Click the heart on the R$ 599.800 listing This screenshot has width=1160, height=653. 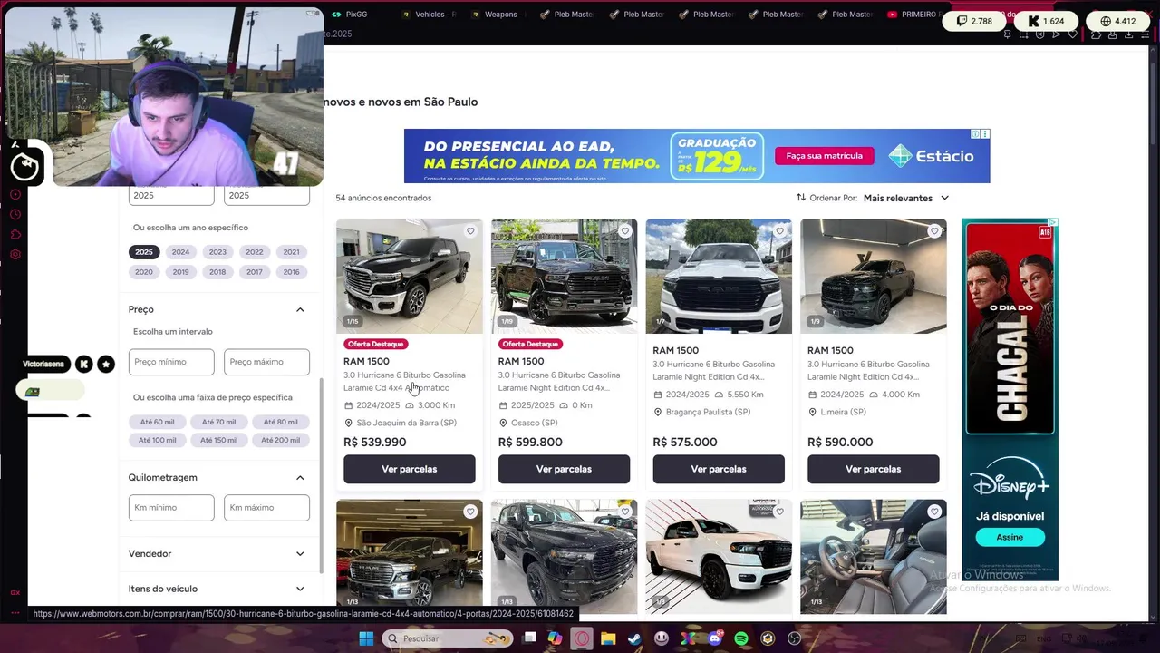click(624, 231)
